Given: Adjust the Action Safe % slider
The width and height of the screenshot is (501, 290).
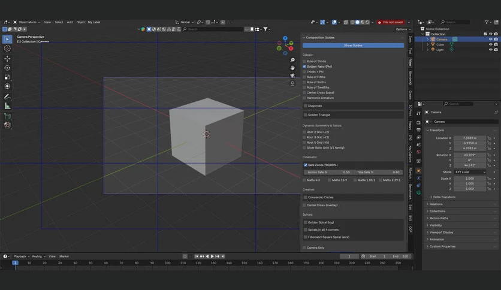Looking at the screenshot, I should [x=327, y=172].
